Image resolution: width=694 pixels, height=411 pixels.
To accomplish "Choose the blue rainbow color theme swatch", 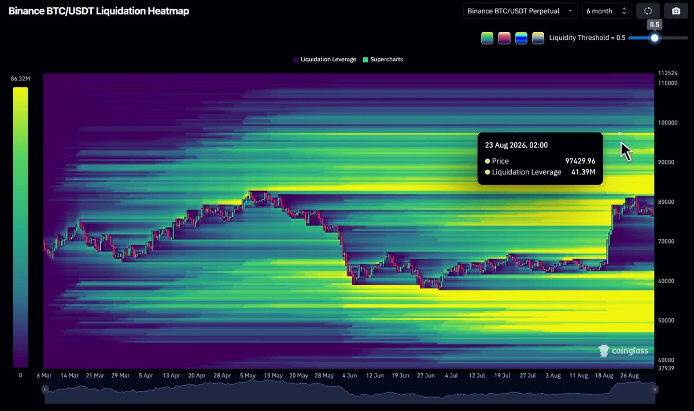I will [x=521, y=38].
